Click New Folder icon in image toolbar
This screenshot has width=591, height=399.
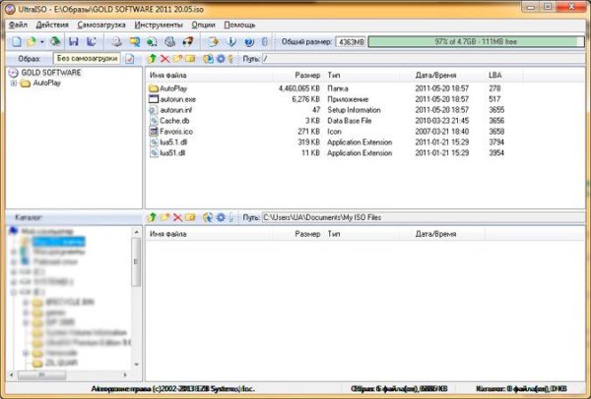tap(177, 59)
